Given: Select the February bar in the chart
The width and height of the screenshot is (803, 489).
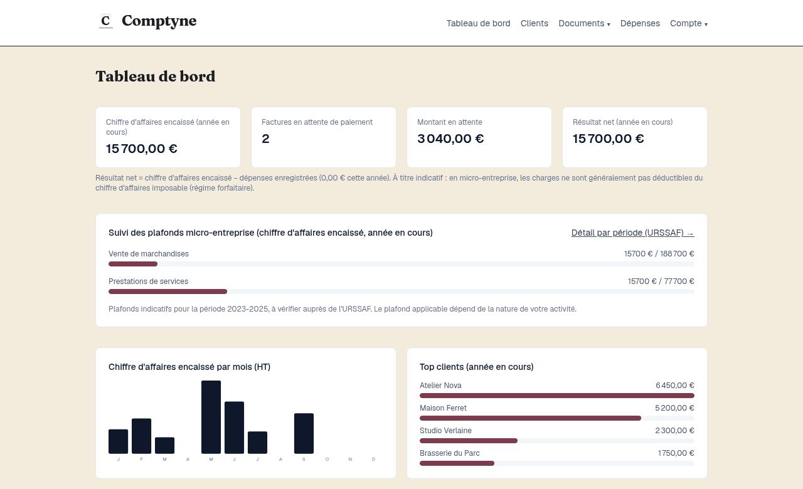Looking at the screenshot, I should [141, 436].
